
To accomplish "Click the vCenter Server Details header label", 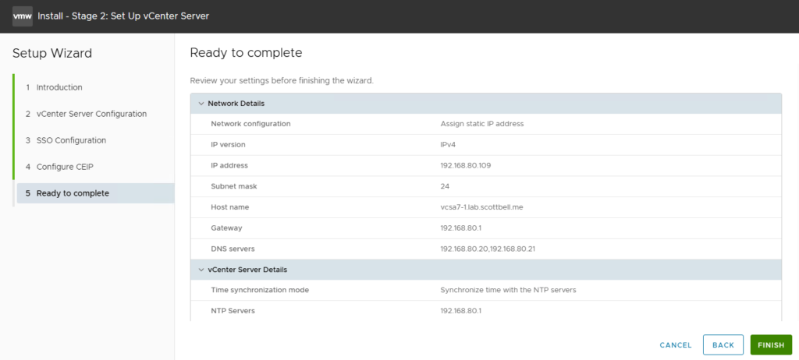I will pos(247,270).
